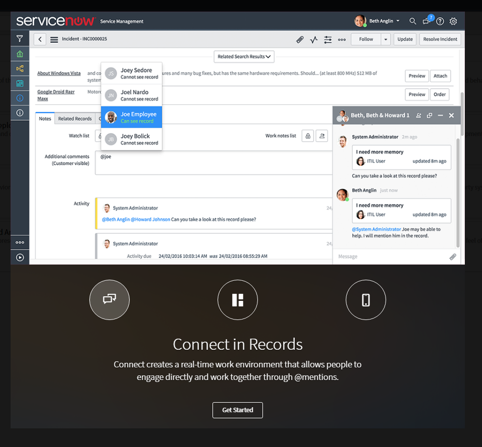Open the help question mark icon

440,21
